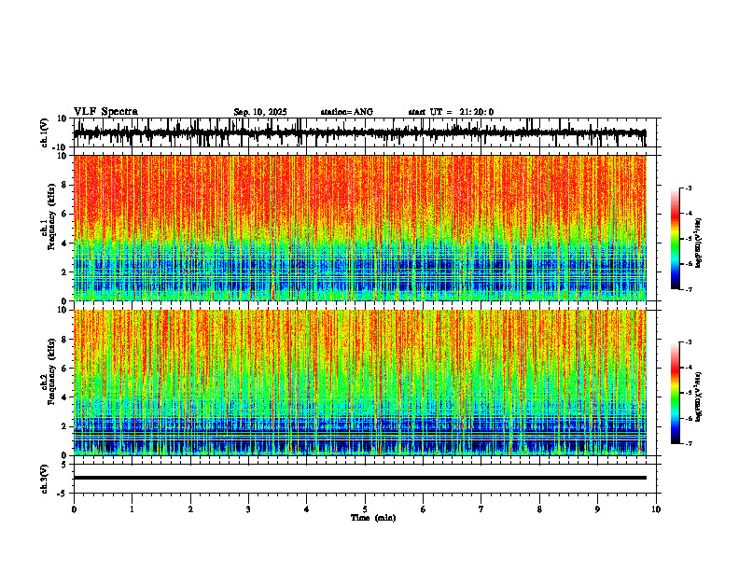Click the ch.1 "Frequency (kHz)" axis label
Viewport: 739px width, 571px height.
(51, 217)
